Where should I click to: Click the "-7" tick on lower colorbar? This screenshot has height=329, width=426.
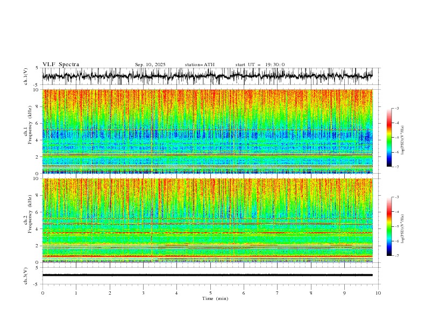396,256
